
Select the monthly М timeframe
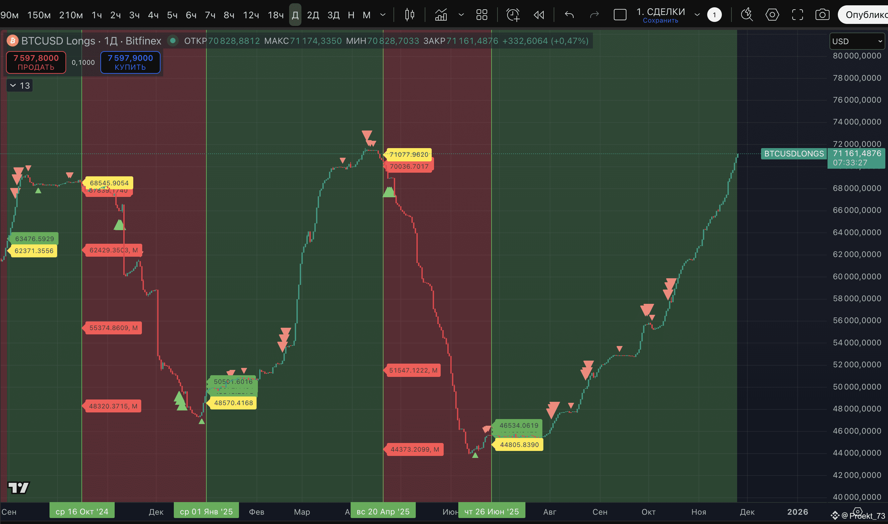click(367, 15)
